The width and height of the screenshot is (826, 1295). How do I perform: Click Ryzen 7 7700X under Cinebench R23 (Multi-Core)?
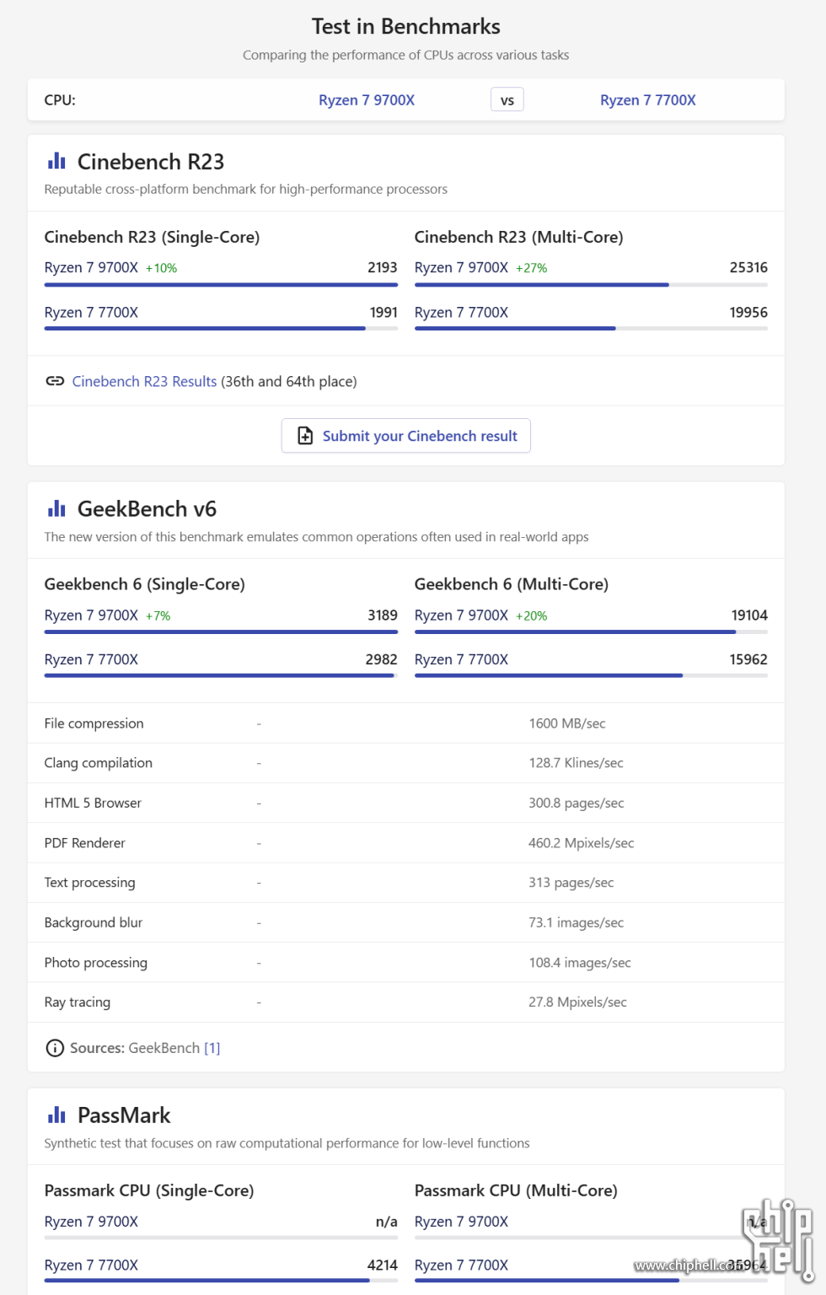461,312
